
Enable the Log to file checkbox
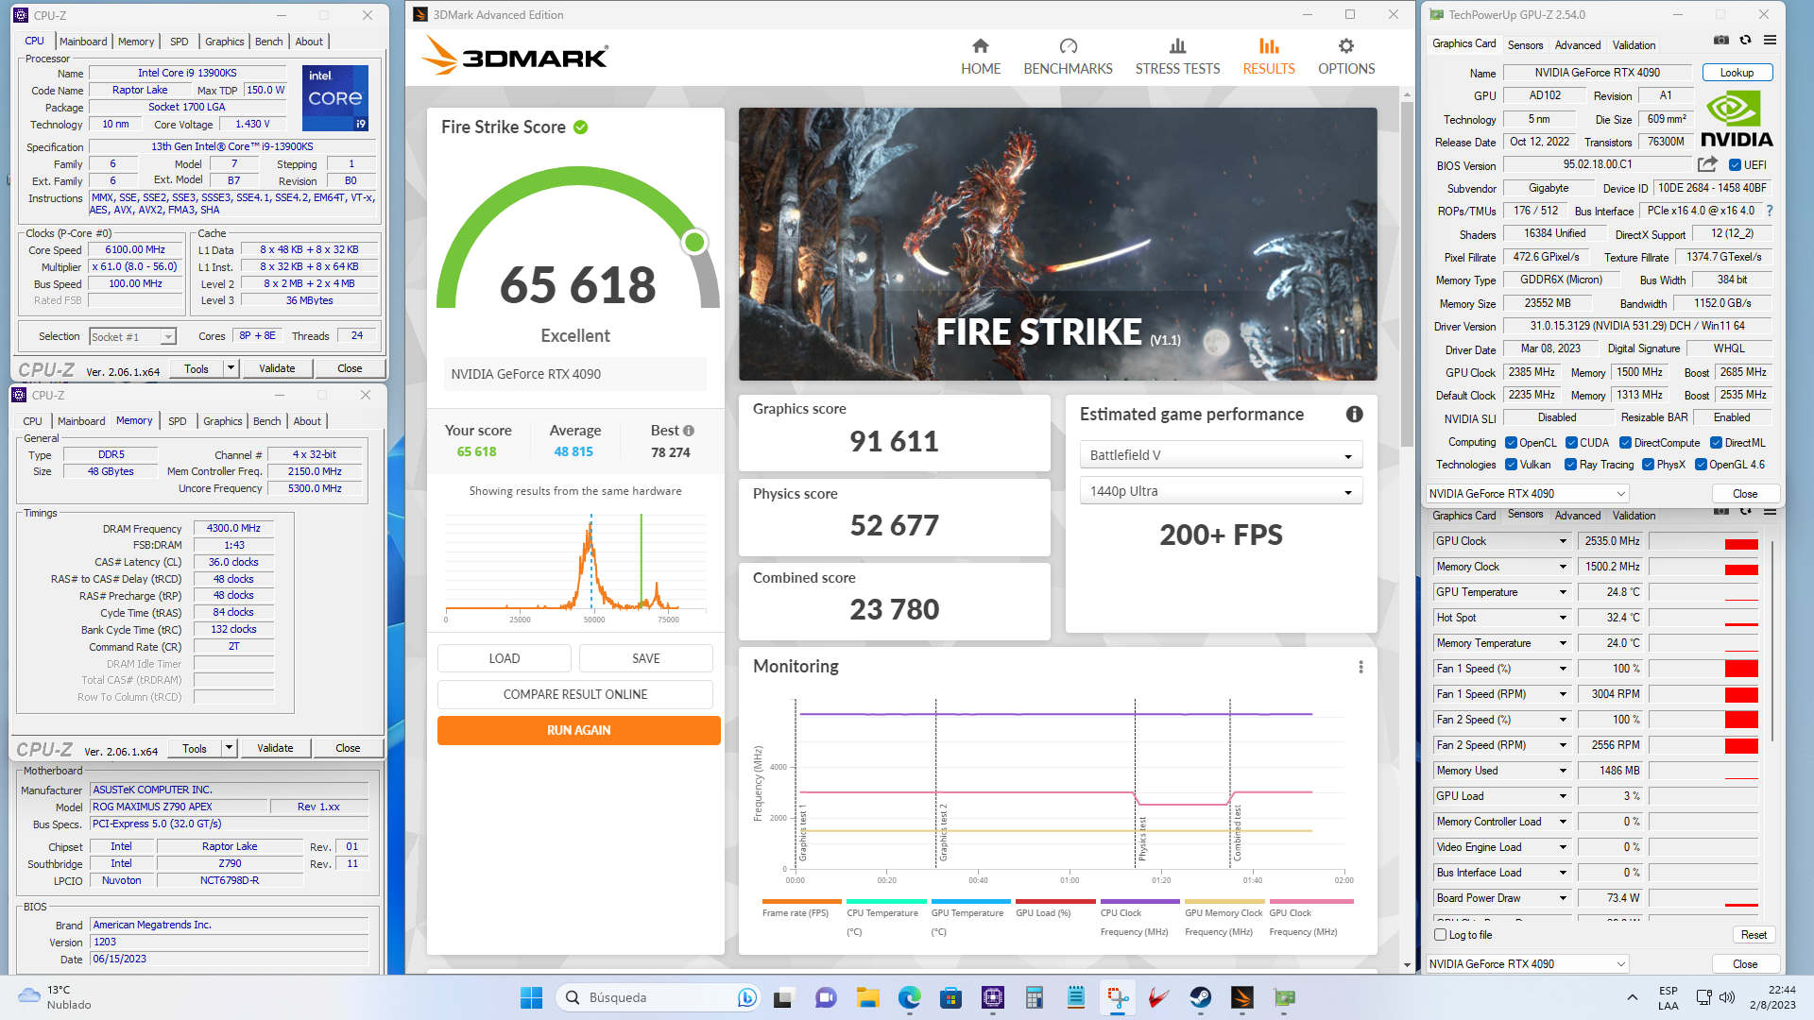click(1440, 935)
